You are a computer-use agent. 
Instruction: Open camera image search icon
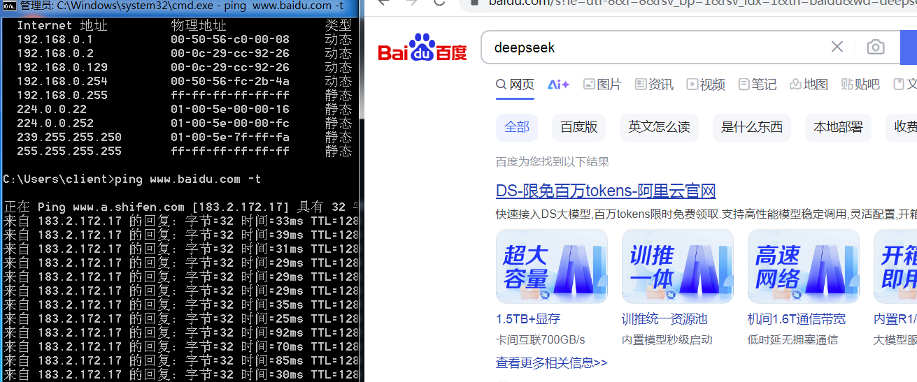875,47
